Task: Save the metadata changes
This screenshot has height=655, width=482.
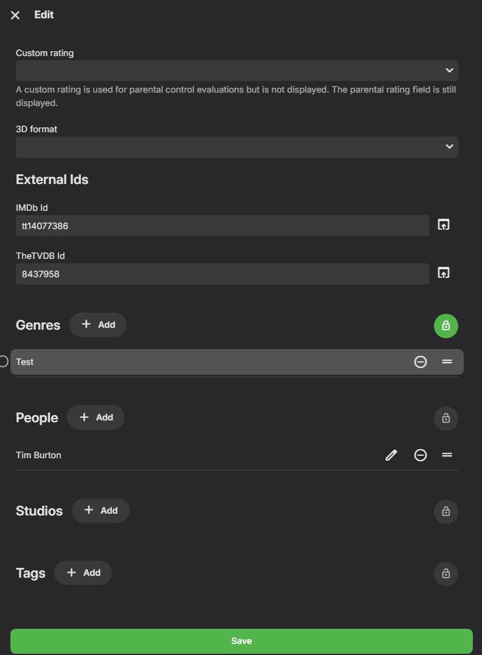Action: (x=241, y=641)
